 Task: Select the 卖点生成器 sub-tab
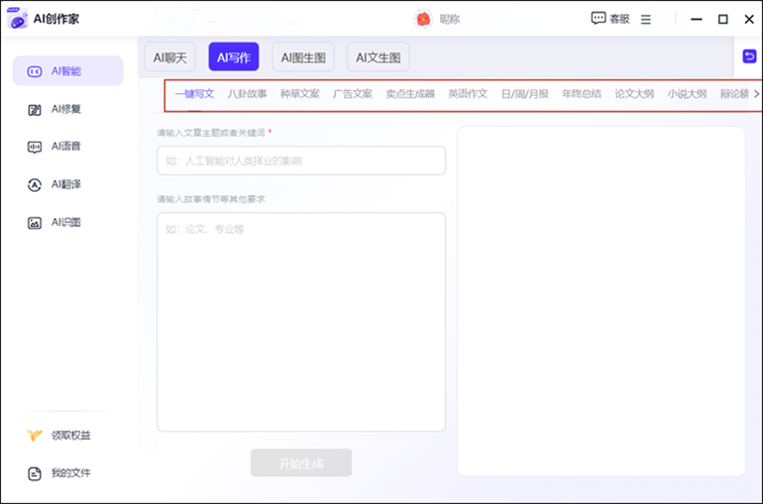click(x=410, y=94)
